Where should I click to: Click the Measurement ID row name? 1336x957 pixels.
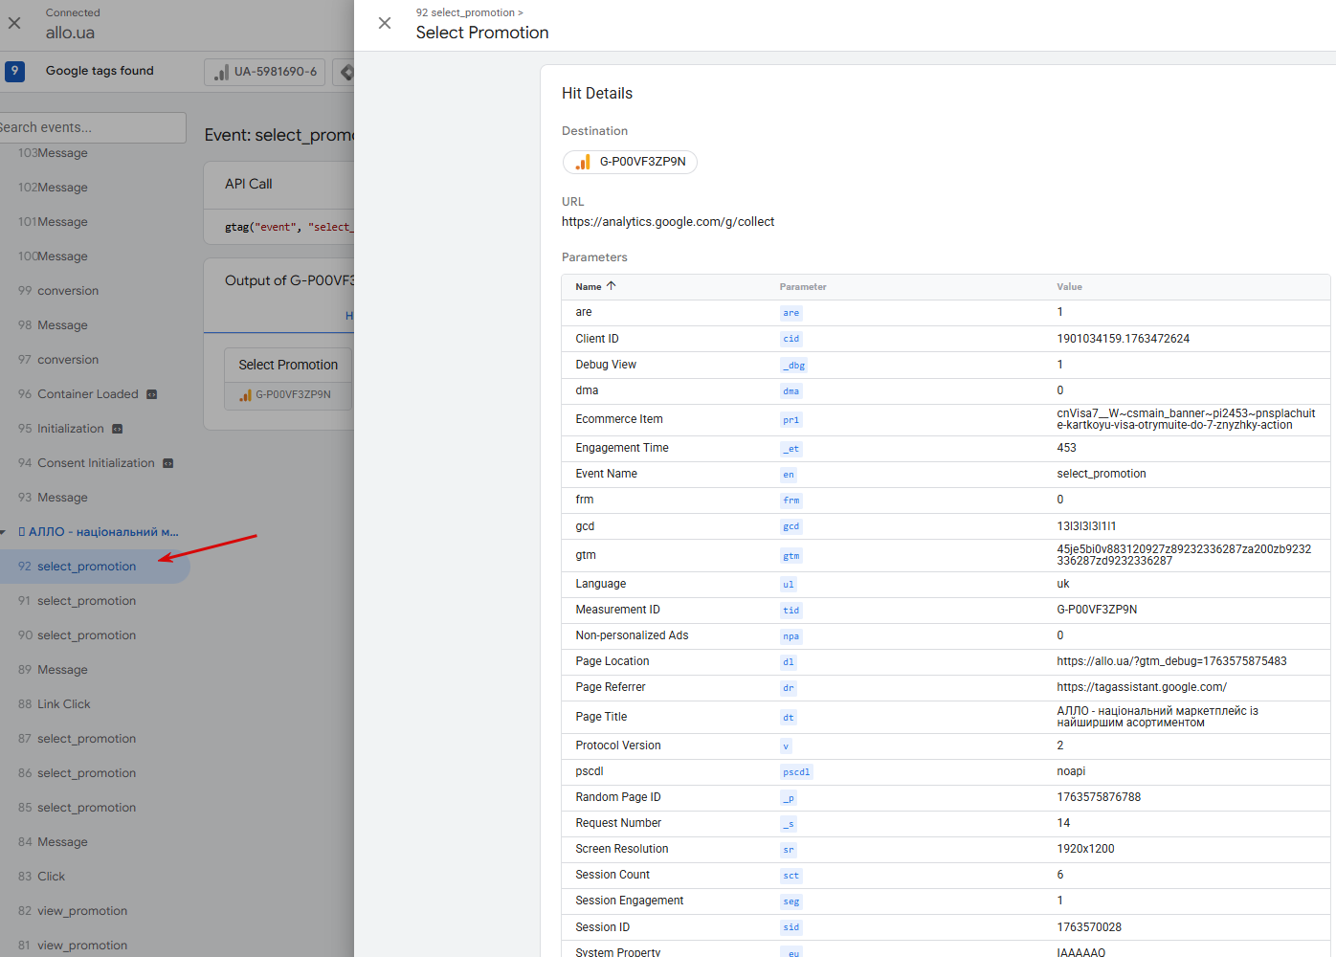(x=617, y=610)
